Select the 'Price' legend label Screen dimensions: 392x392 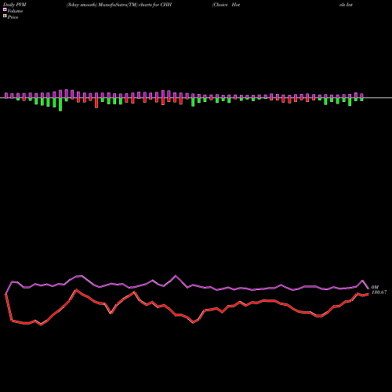[x=13, y=17]
